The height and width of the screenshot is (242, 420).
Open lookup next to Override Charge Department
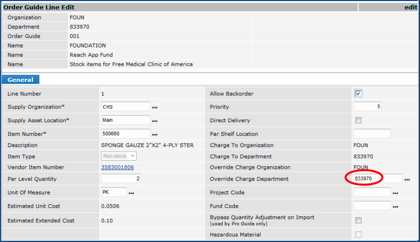click(407, 179)
